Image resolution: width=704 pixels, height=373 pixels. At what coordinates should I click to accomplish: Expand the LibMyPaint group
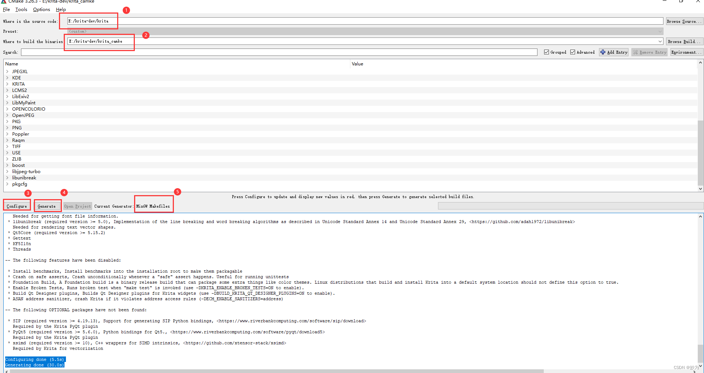pos(7,103)
